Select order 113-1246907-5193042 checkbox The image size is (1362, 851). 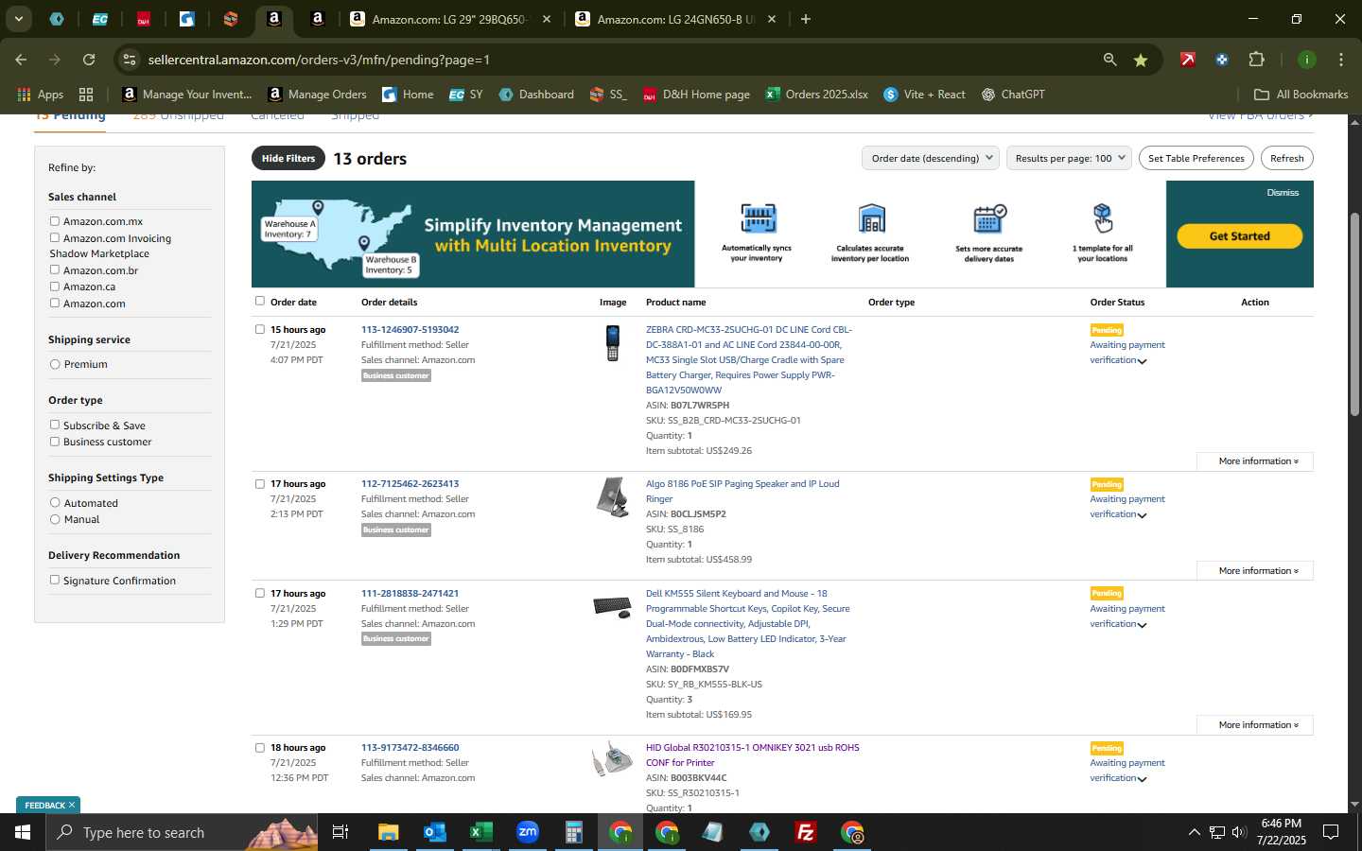(260, 330)
